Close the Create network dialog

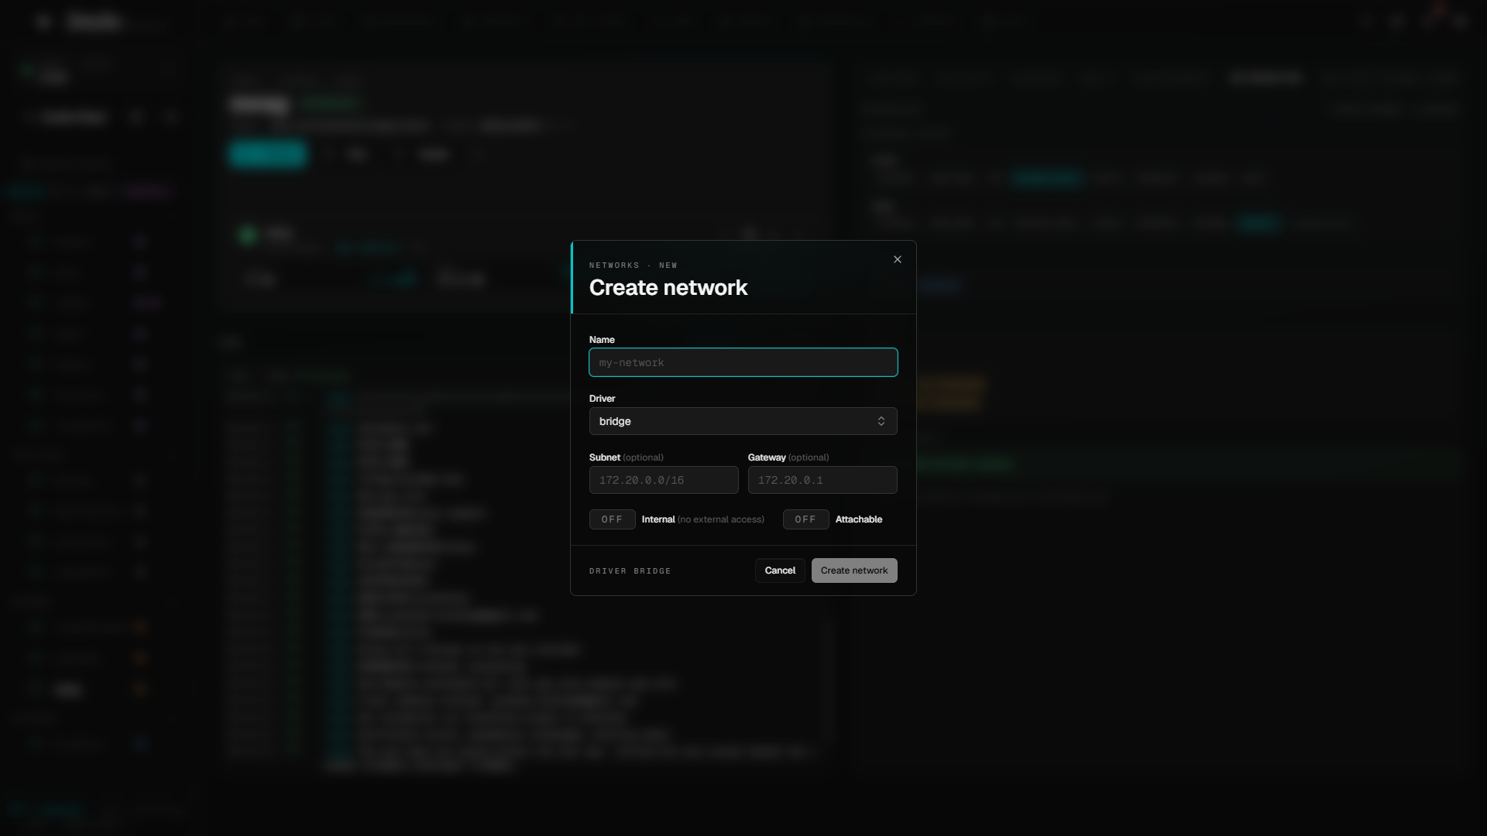pyautogui.click(x=898, y=259)
